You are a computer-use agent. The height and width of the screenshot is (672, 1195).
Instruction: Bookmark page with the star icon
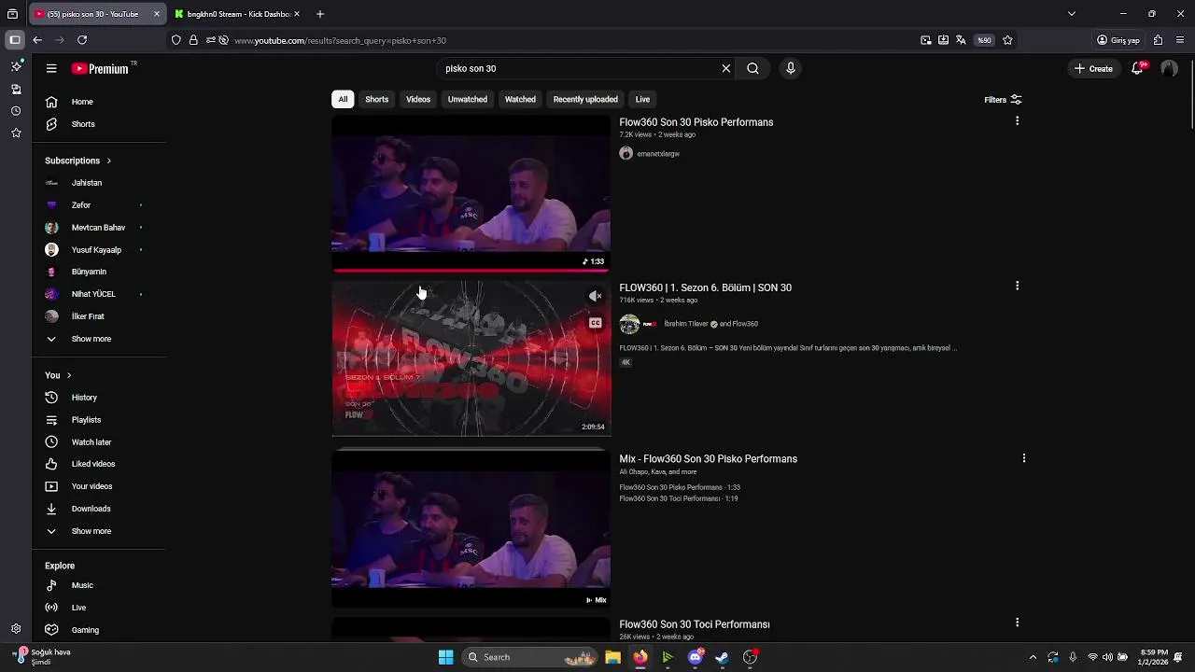[1007, 40]
